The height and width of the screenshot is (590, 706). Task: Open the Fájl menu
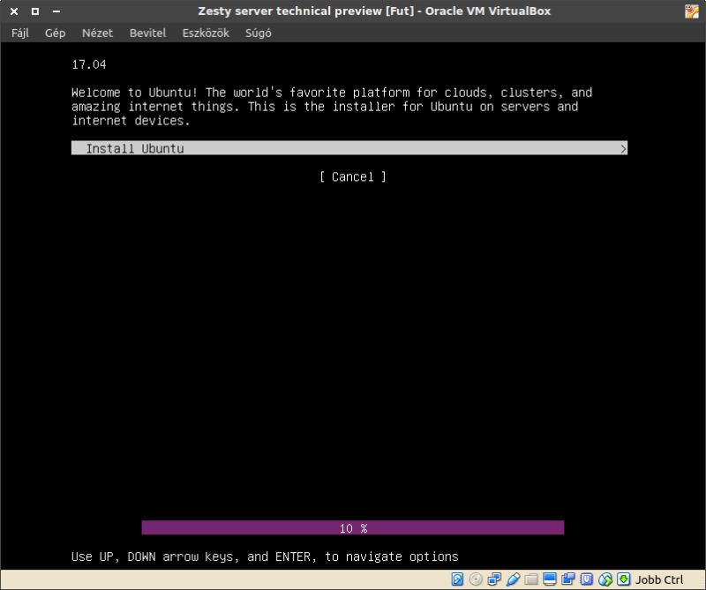click(x=20, y=33)
